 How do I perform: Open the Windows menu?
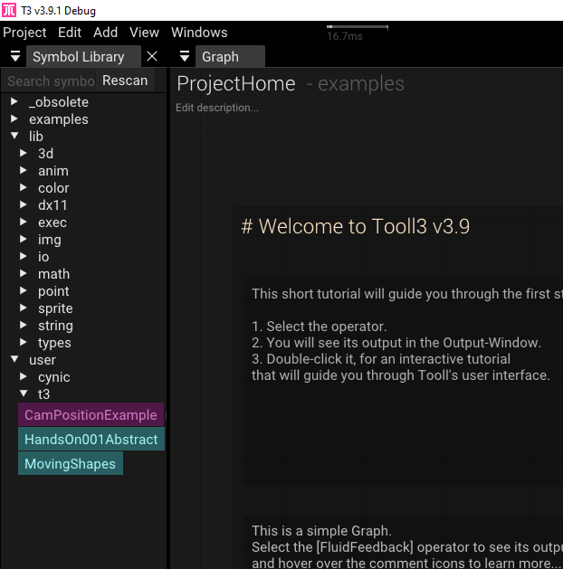[199, 33]
